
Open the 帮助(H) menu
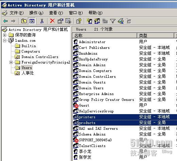click(95, 13)
